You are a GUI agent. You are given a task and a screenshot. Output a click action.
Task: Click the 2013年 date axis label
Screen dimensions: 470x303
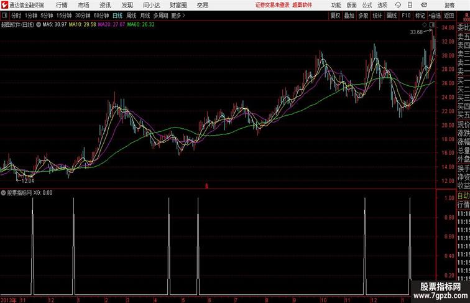coord(9,300)
